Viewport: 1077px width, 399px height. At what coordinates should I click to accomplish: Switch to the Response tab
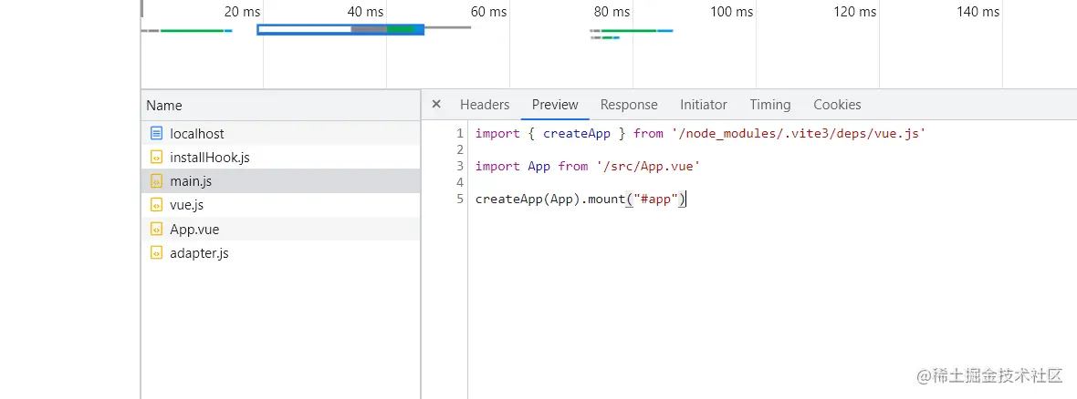click(x=629, y=105)
